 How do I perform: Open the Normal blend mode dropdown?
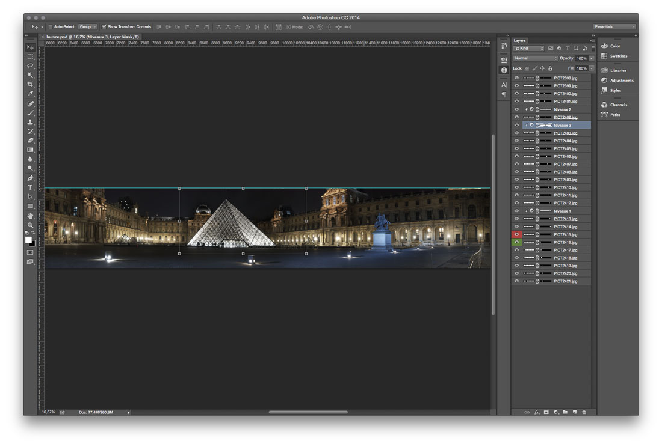point(536,58)
